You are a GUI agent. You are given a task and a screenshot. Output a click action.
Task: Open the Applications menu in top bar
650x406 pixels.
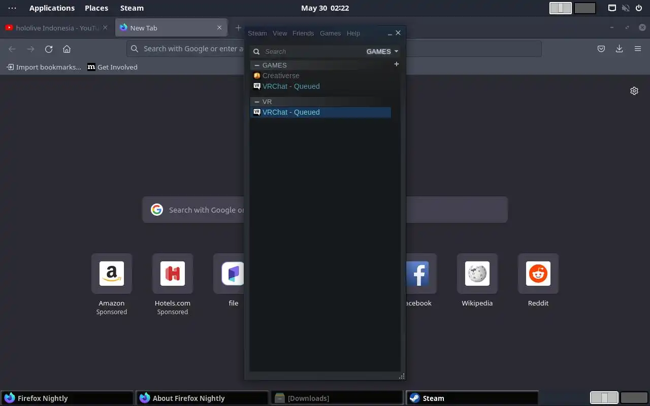(52, 8)
